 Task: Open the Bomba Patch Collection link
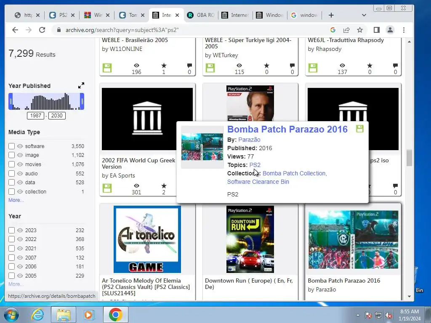(x=295, y=173)
